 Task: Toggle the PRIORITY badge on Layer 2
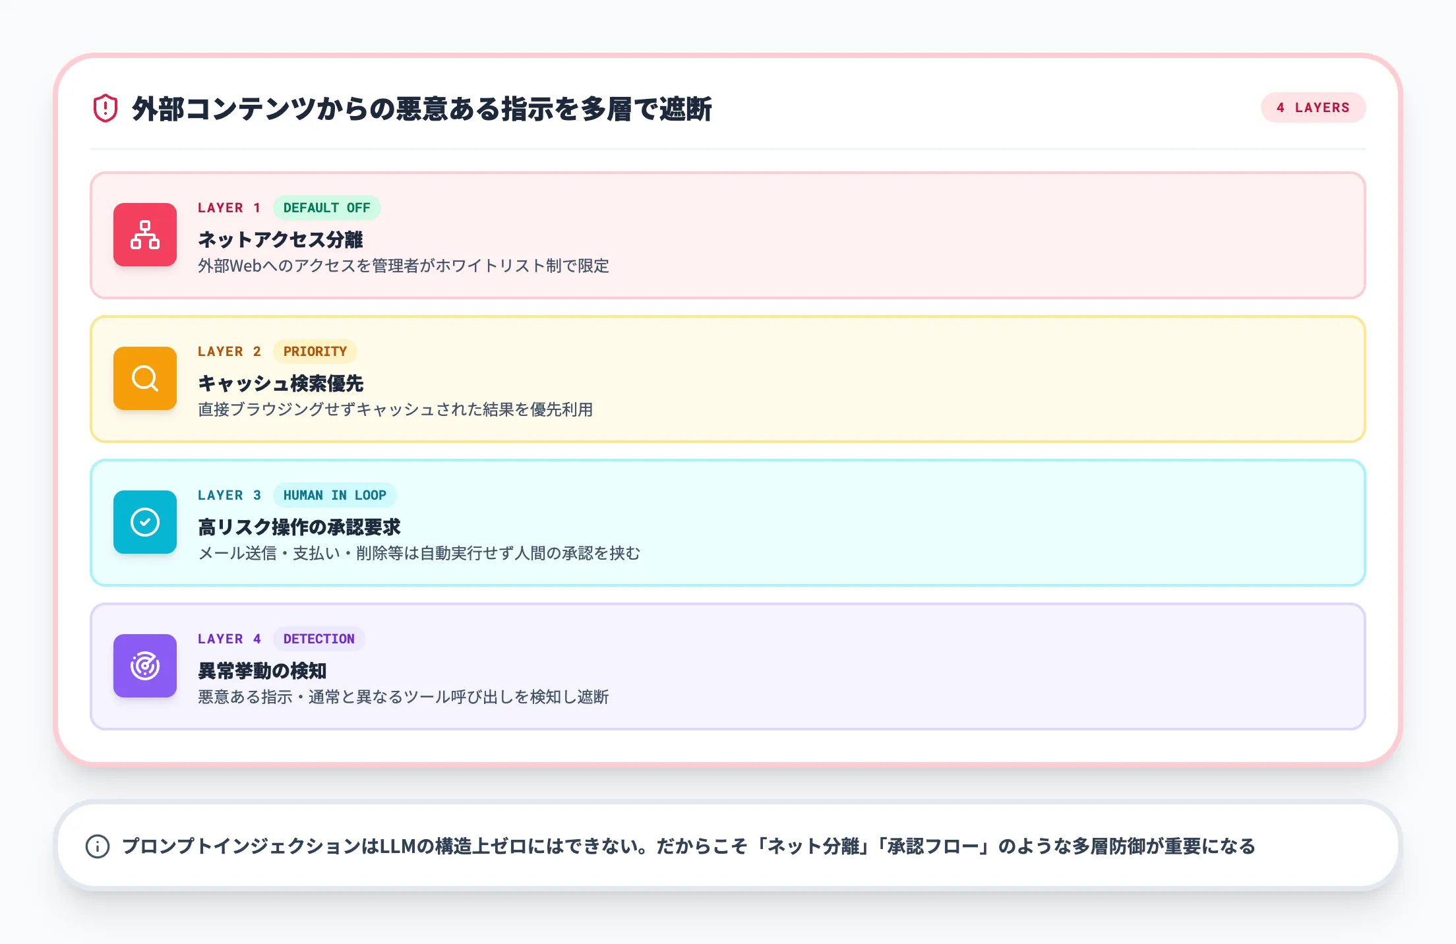pyautogui.click(x=315, y=351)
